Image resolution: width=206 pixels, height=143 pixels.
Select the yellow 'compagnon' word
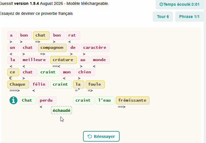(52, 48)
